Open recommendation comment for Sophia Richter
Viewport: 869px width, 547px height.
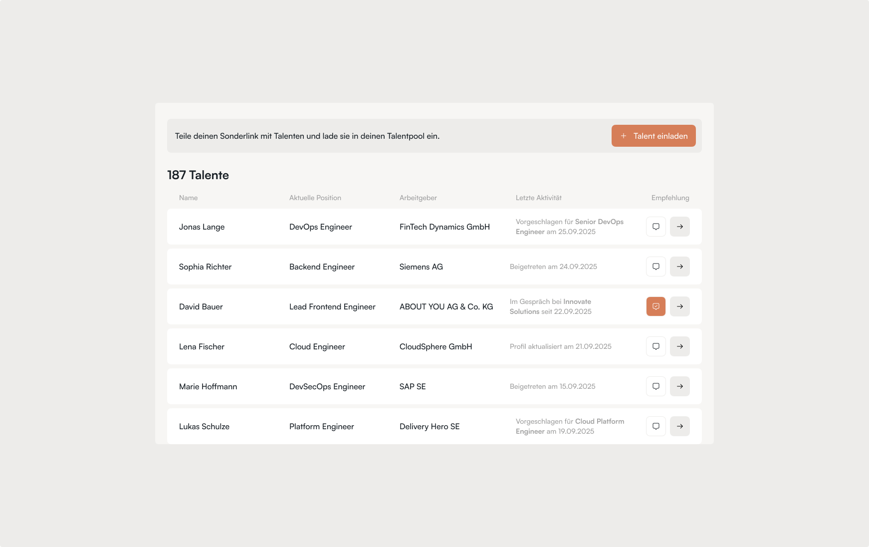point(655,267)
